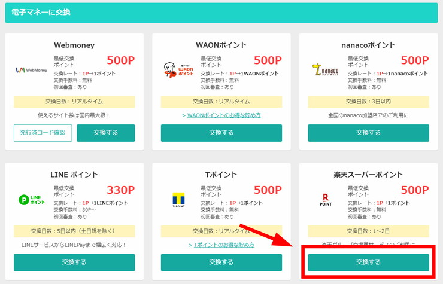The image size is (443, 284).
Task: Click 500P in the WAONポイント card
Action: (268, 60)
